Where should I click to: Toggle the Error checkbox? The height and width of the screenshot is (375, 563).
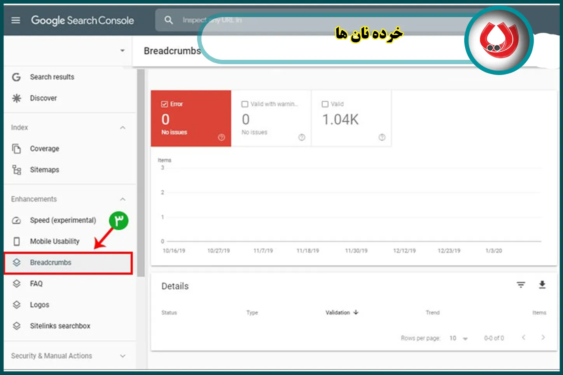tap(164, 104)
